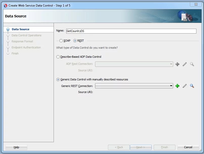Edit the Generic REST Connection with pencil icon
This screenshot has width=204, height=154.
coord(185,86)
